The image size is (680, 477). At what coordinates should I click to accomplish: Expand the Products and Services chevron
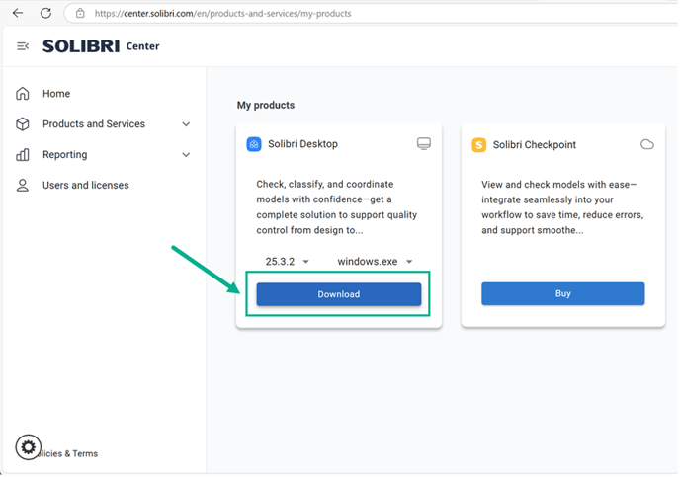186,124
